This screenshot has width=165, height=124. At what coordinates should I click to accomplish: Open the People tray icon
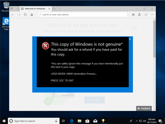131,121
